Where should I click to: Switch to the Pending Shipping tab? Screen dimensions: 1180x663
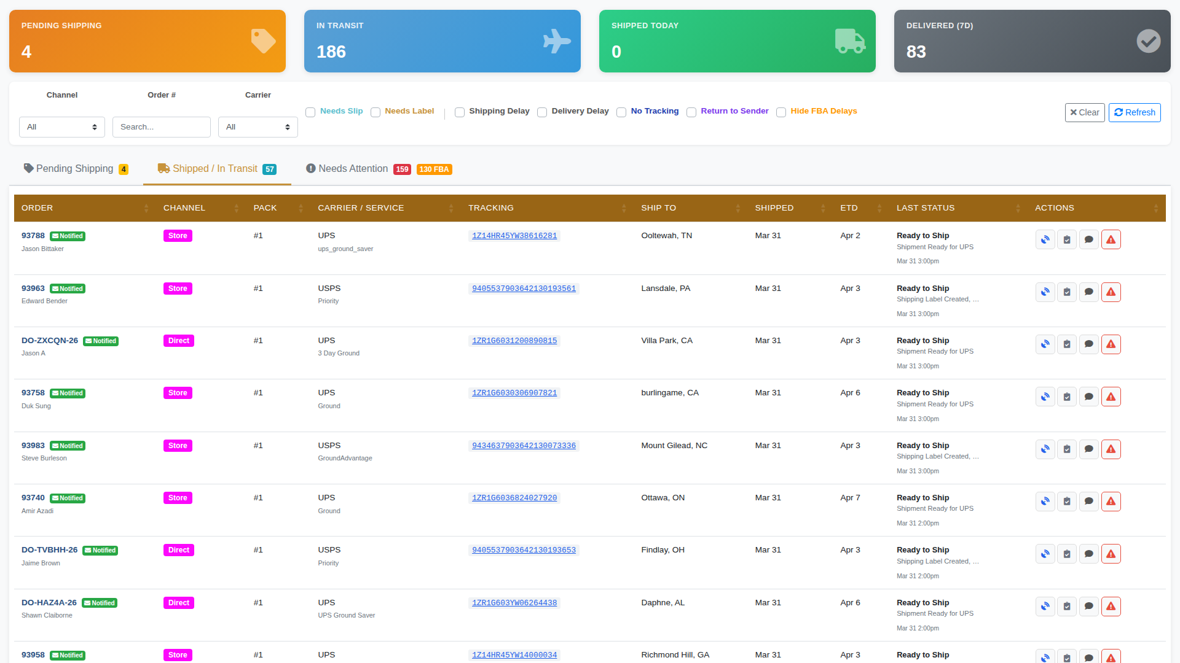pyautogui.click(x=74, y=168)
